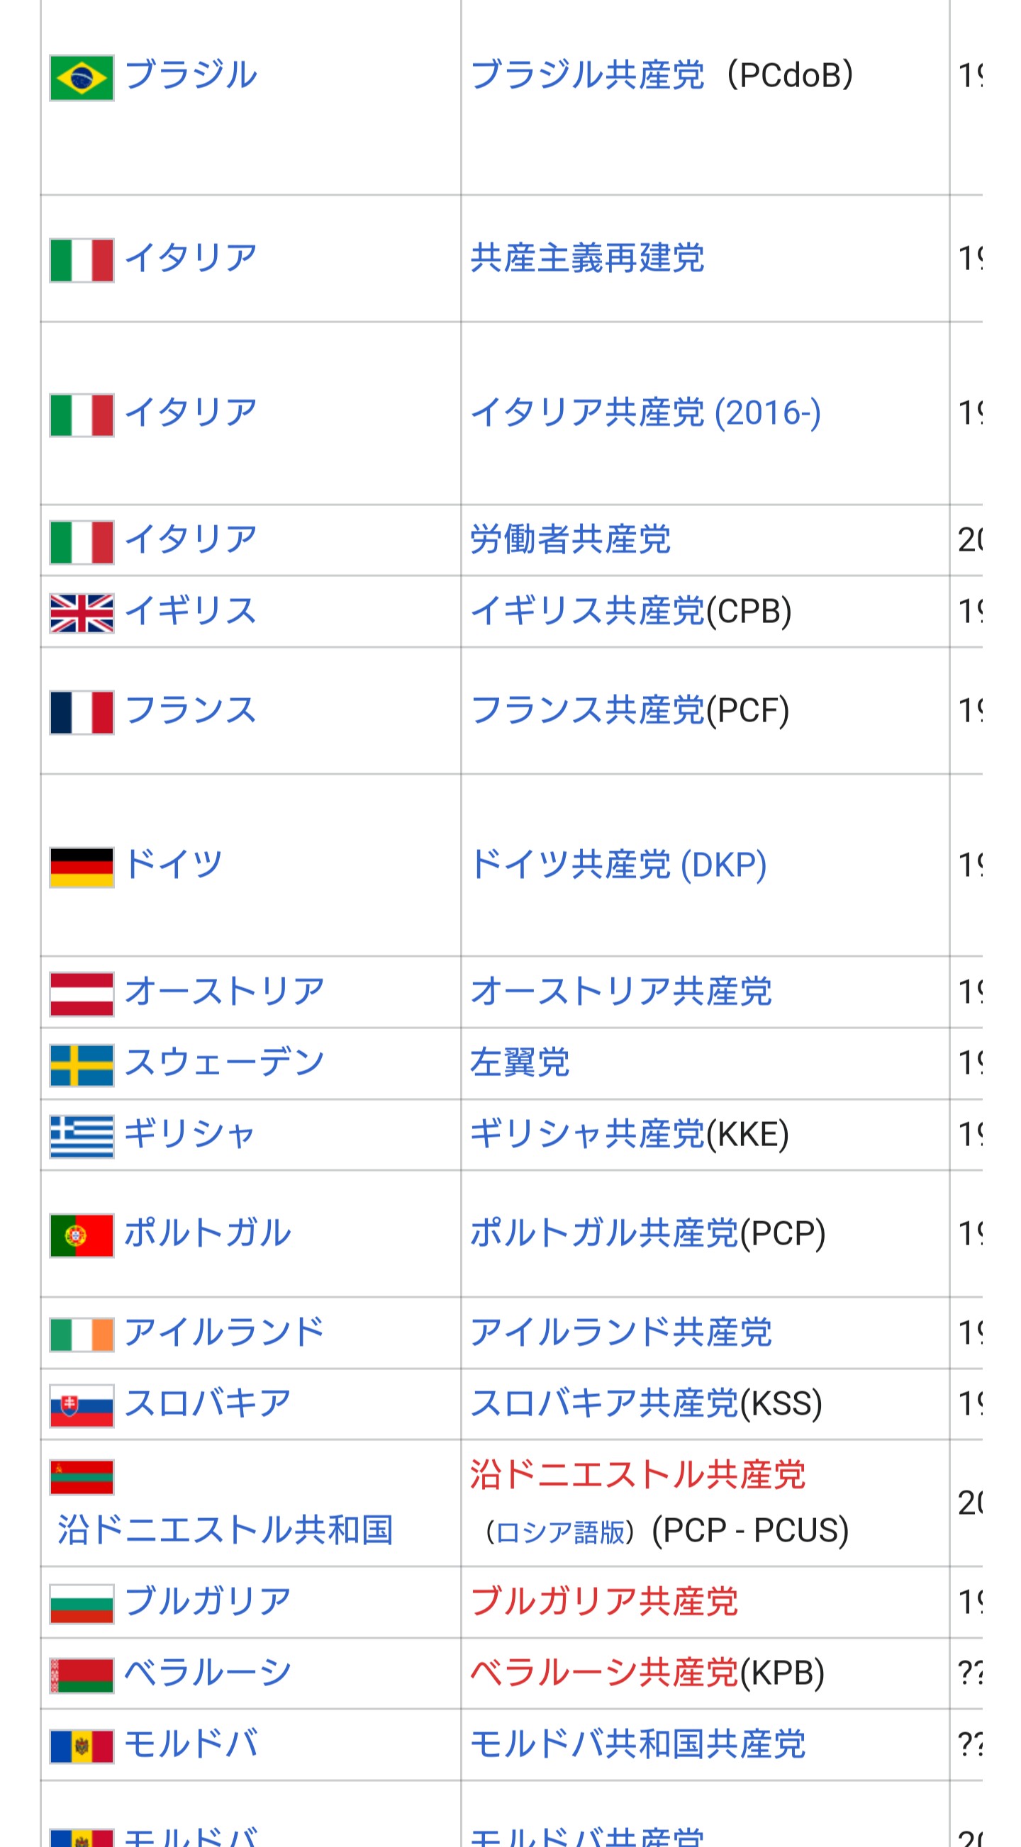Click the Greece flag icon
Screen dimensions: 1021x1847
82,1135
